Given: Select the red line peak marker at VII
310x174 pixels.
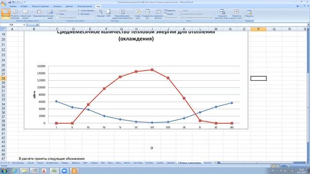Looking at the screenshot, I should pos(152,70).
